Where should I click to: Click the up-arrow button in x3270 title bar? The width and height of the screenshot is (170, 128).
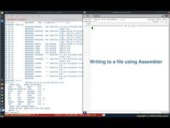pyautogui.click(x=158, y=12)
